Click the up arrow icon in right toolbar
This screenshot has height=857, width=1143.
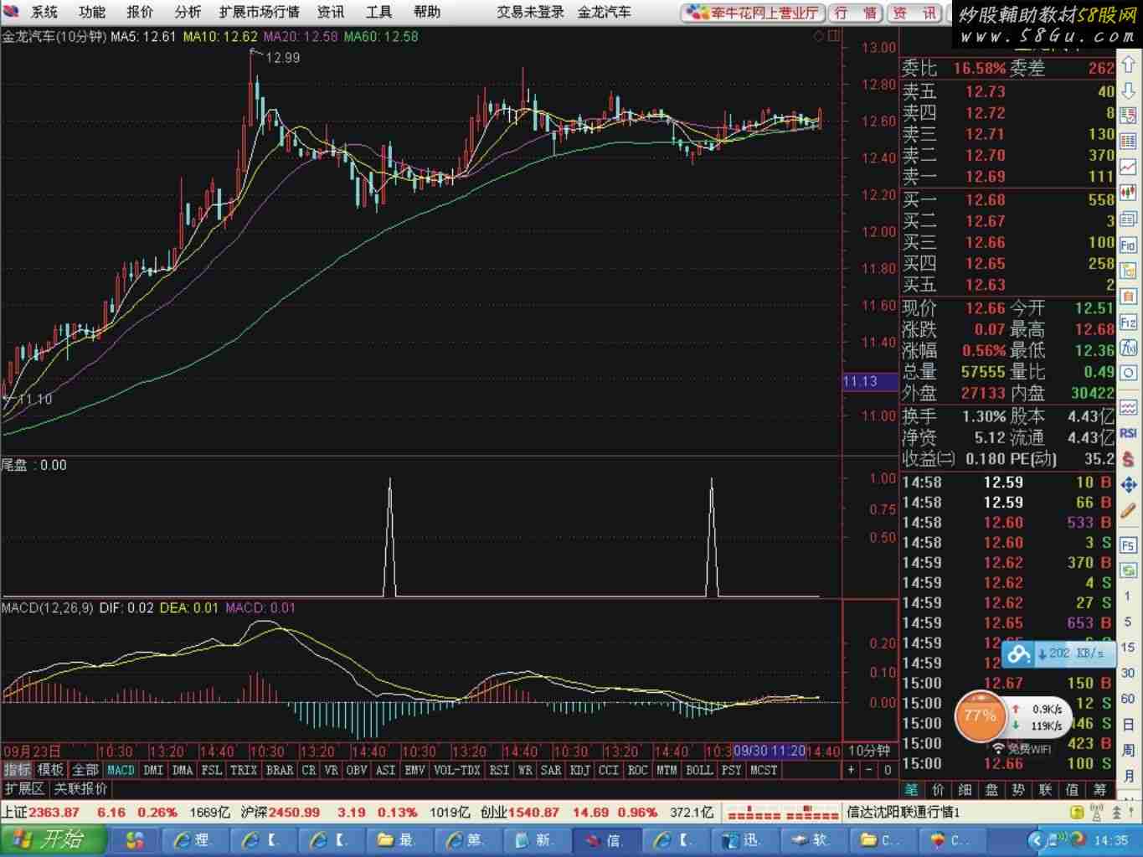1129,66
